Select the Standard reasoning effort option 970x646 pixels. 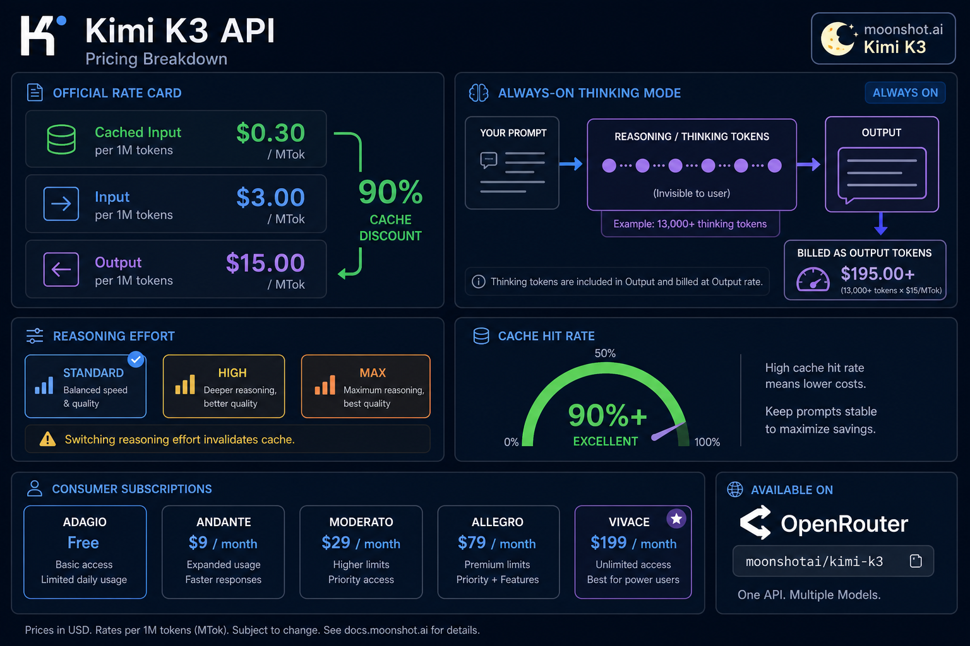coord(85,386)
